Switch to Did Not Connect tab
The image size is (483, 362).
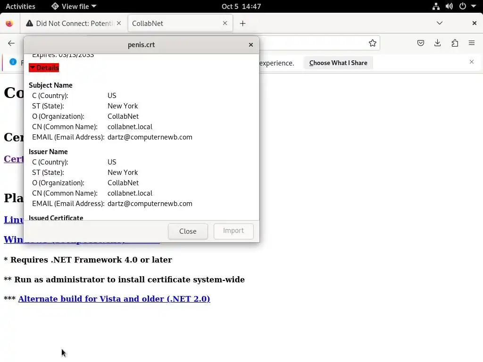coord(73,24)
